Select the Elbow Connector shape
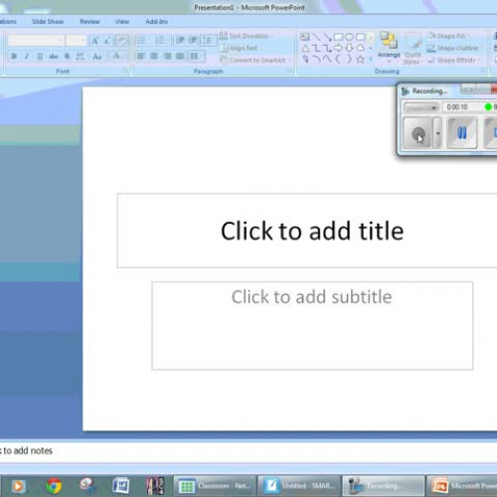 coord(317,49)
